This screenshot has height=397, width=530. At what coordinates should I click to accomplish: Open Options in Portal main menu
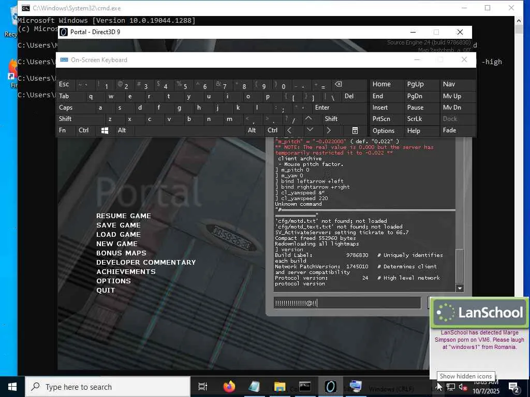tap(113, 281)
